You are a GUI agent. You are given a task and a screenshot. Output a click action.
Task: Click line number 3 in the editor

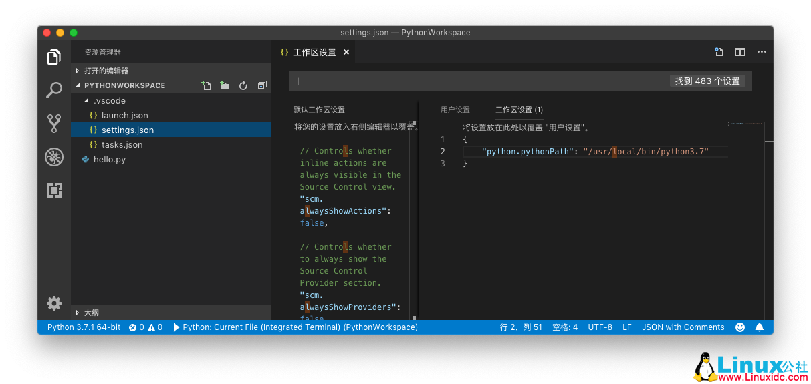pos(442,164)
